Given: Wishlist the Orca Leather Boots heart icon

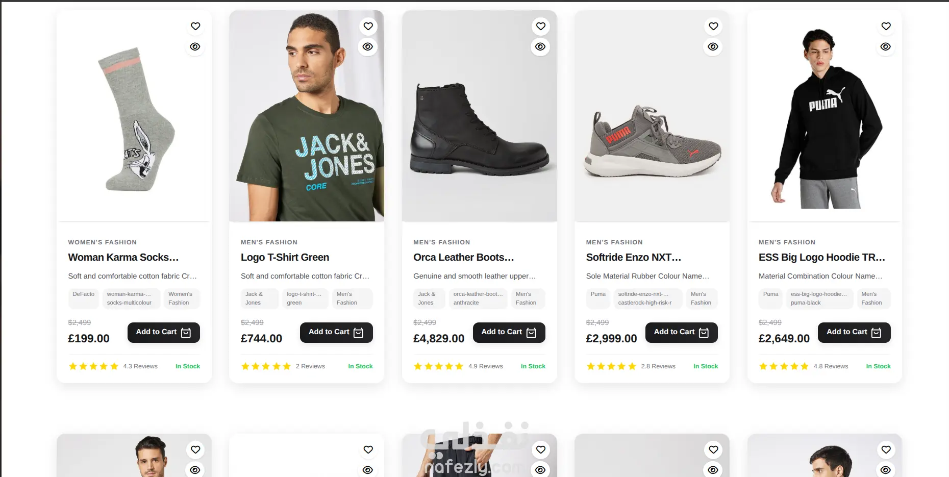Looking at the screenshot, I should [x=541, y=26].
